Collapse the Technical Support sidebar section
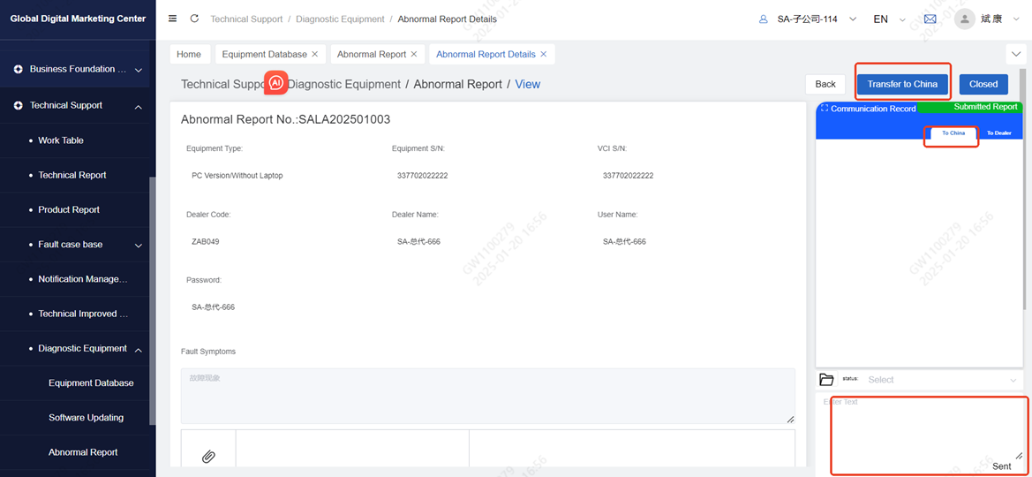Viewport: 1032px width, 477px height. [x=139, y=106]
